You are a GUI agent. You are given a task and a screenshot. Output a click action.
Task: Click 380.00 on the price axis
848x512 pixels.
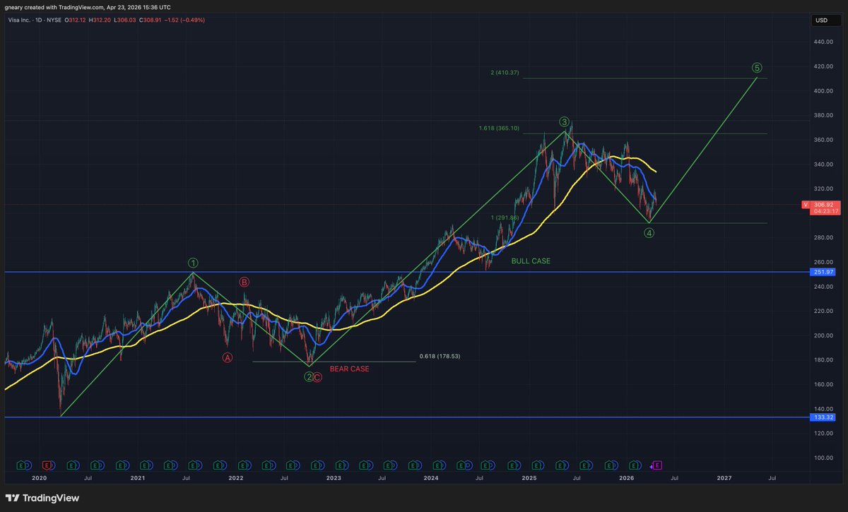(824, 115)
